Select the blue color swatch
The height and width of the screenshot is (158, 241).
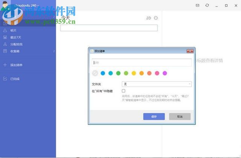(103, 73)
